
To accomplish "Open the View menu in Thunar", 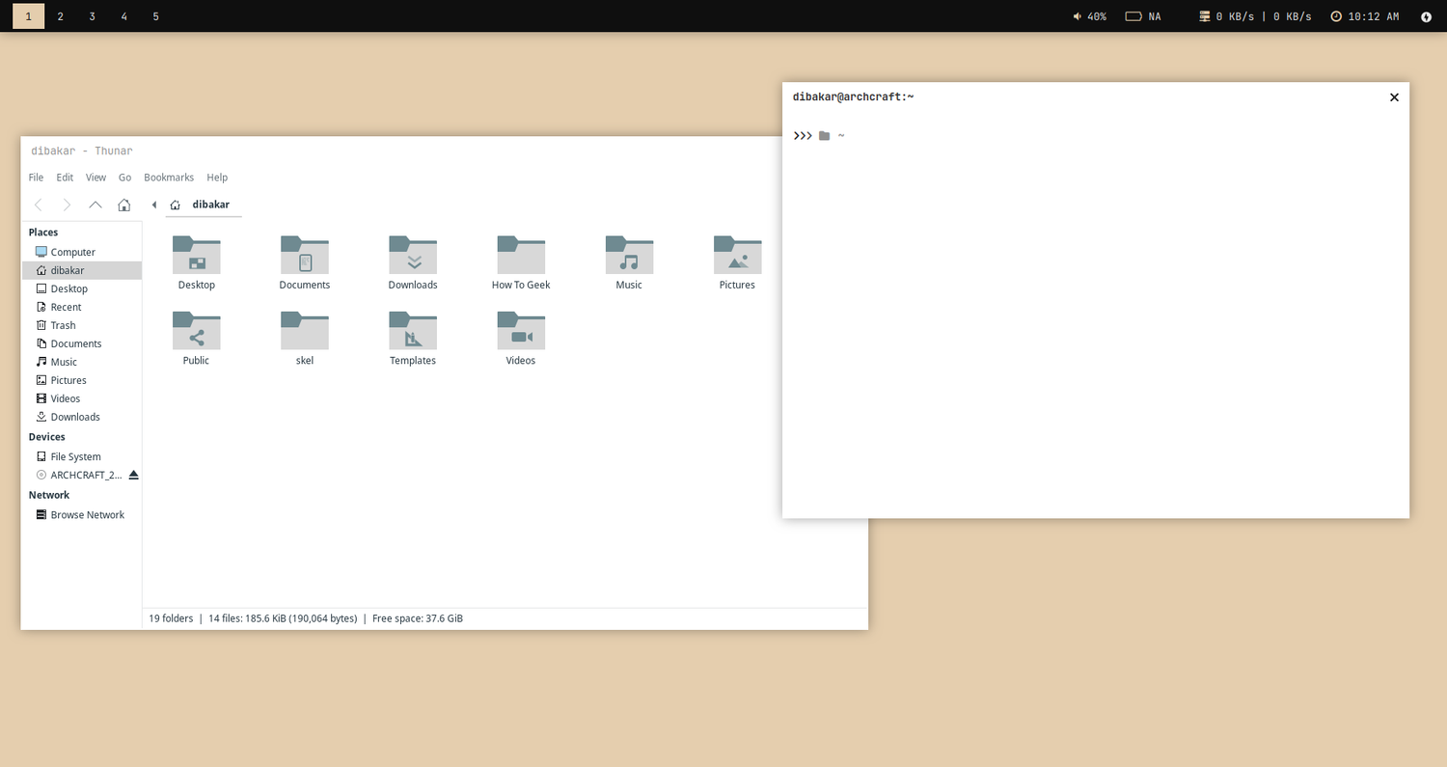I will tap(96, 178).
